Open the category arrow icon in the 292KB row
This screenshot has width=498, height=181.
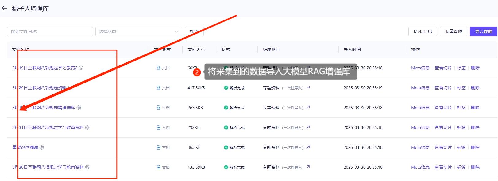pos(308,127)
